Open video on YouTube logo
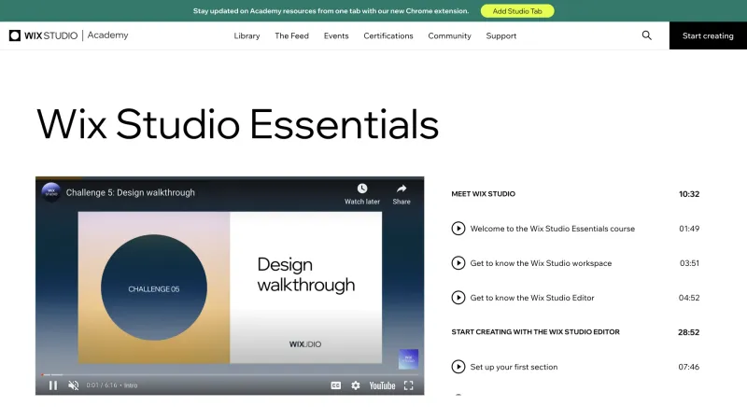Viewport: 747px width, 420px height. (x=382, y=385)
